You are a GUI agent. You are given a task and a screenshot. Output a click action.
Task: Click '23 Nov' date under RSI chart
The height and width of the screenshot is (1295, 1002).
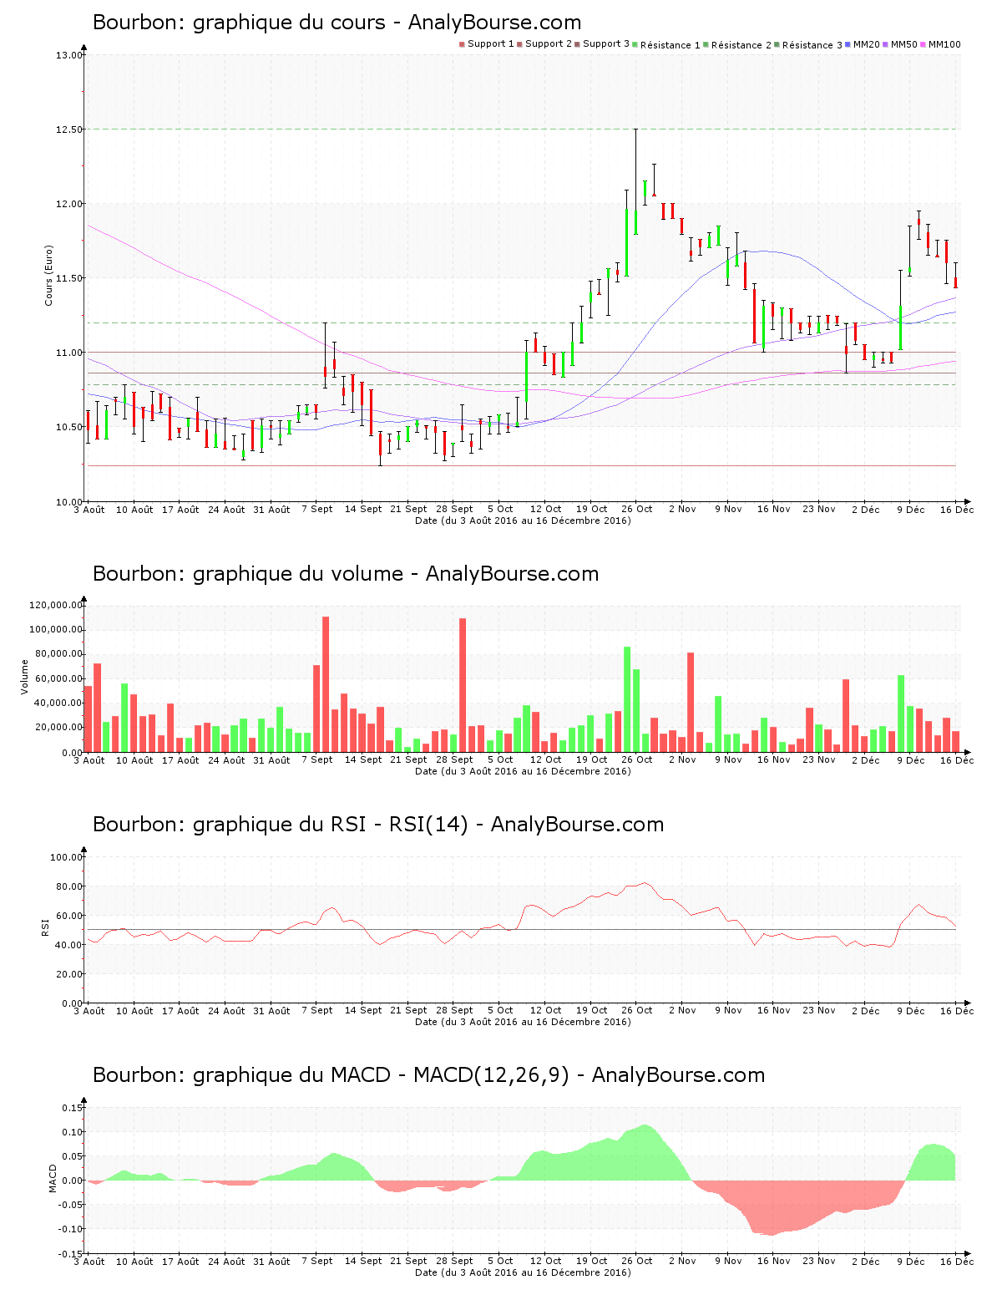[x=819, y=1010]
